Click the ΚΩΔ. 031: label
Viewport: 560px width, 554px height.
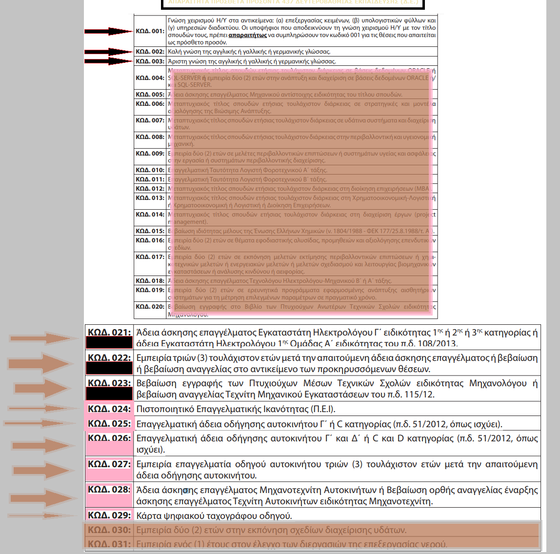110,544
